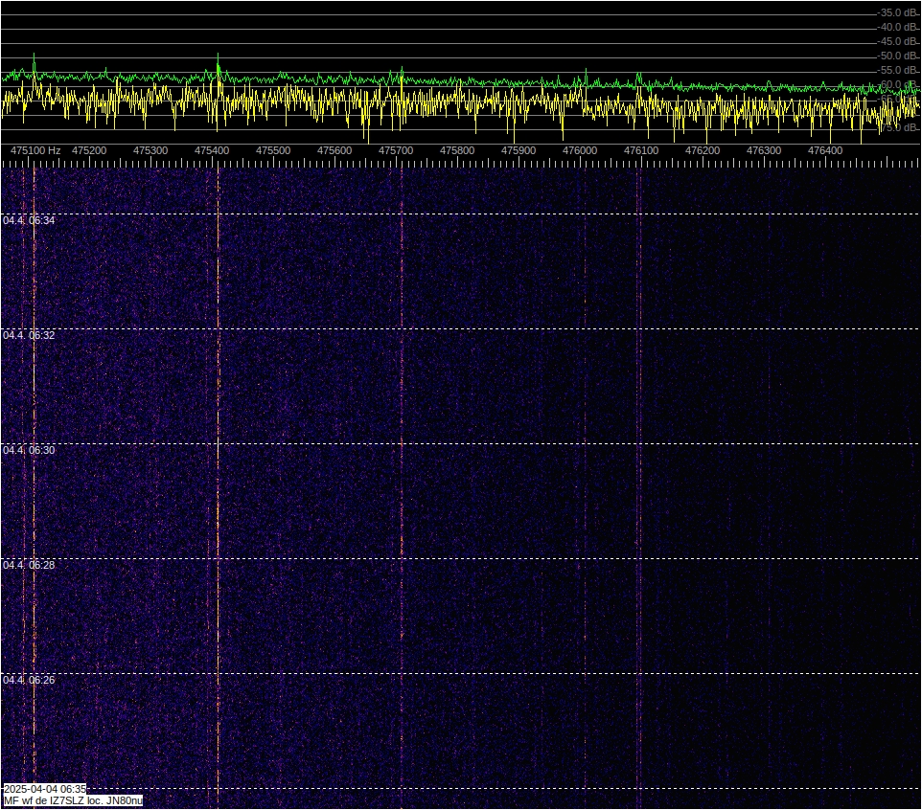Screen dimensions: 922x810
Task: Click the 04.4. 06:32 time marker
Action: 29,335
